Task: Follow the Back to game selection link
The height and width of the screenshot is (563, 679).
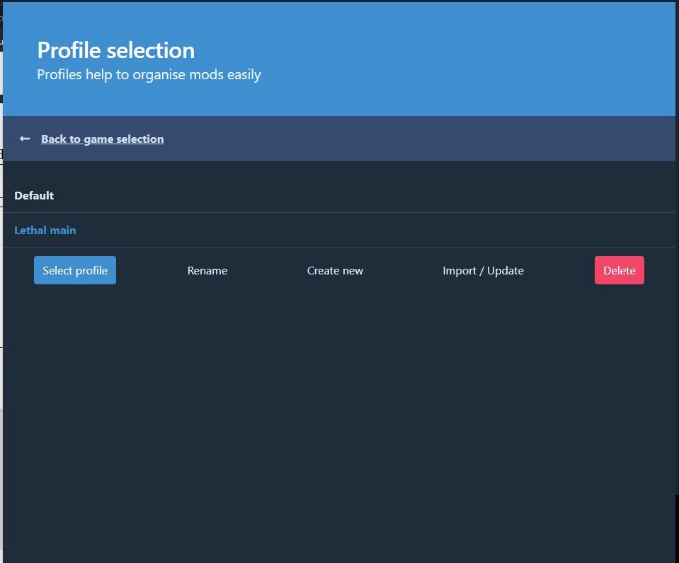Action: pos(102,139)
